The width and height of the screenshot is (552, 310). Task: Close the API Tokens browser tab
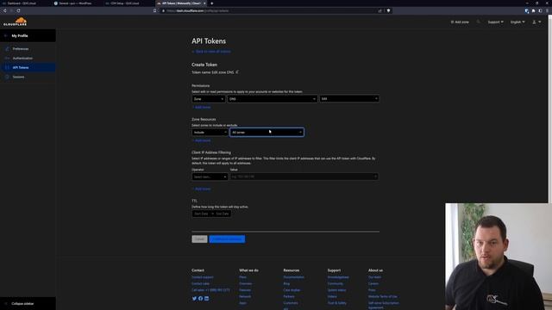coord(204,3)
